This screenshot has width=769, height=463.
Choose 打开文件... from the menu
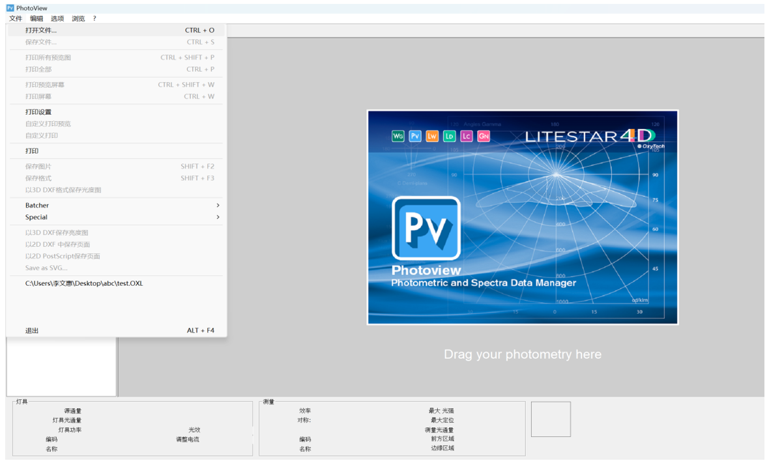tap(41, 30)
